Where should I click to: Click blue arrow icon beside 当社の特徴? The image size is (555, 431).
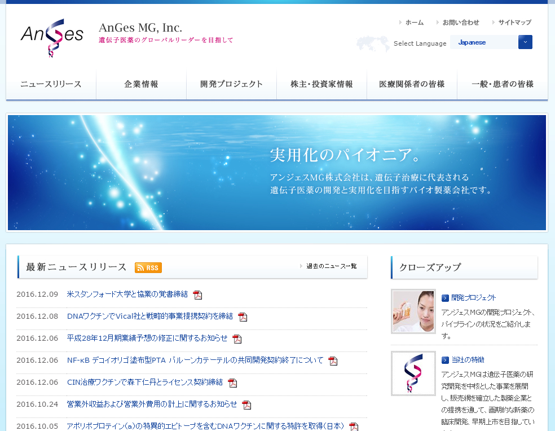[x=445, y=360]
